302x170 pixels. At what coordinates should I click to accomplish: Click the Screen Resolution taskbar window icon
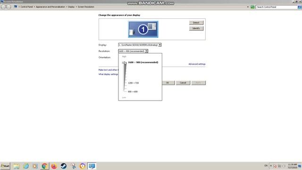[x=92, y=166]
